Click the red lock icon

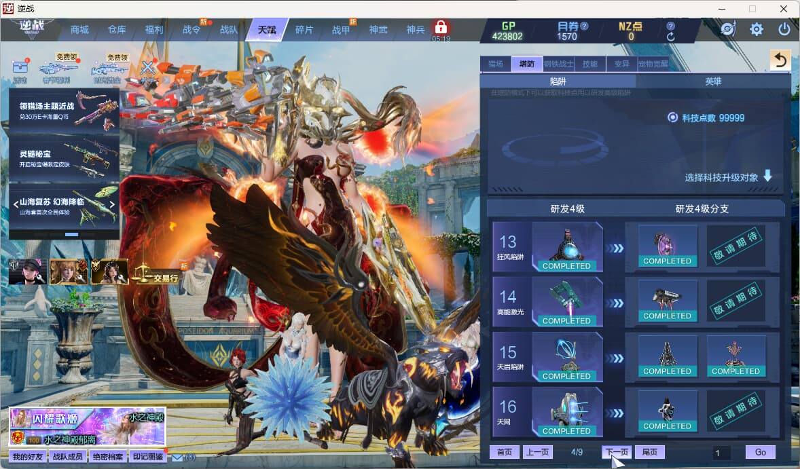point(441,28)
